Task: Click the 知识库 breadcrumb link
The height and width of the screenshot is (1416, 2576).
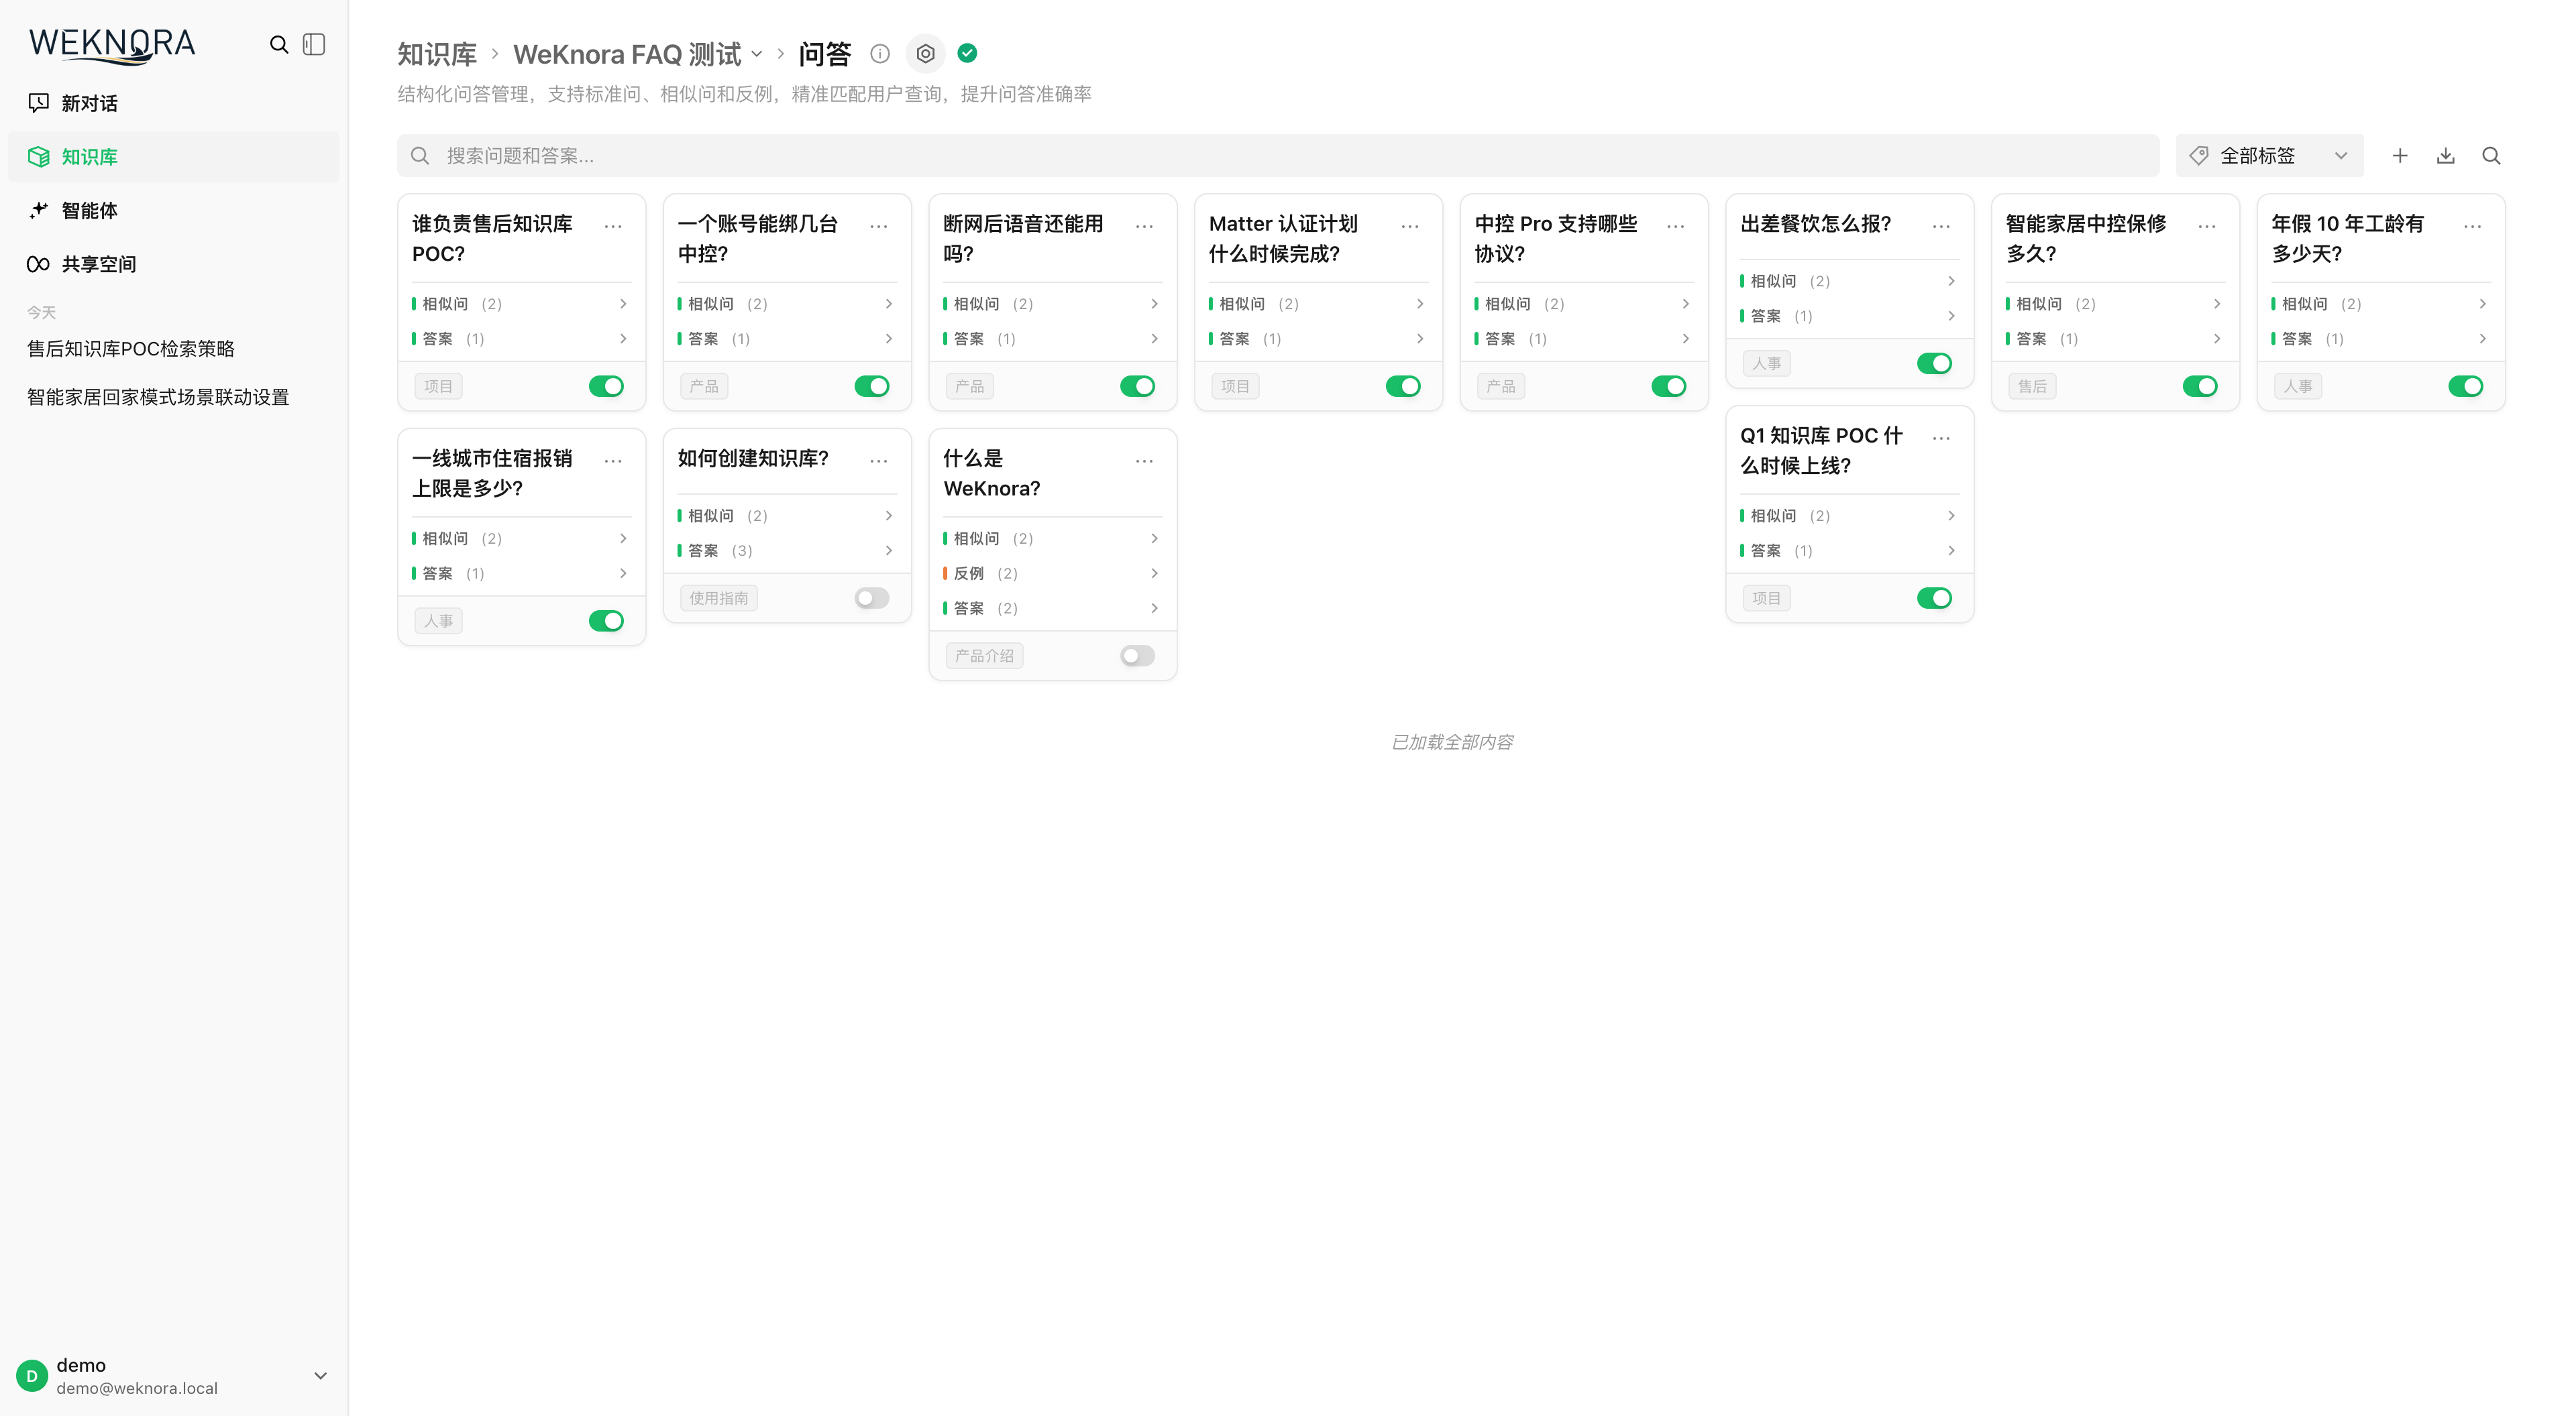Action: pos(437,54)
